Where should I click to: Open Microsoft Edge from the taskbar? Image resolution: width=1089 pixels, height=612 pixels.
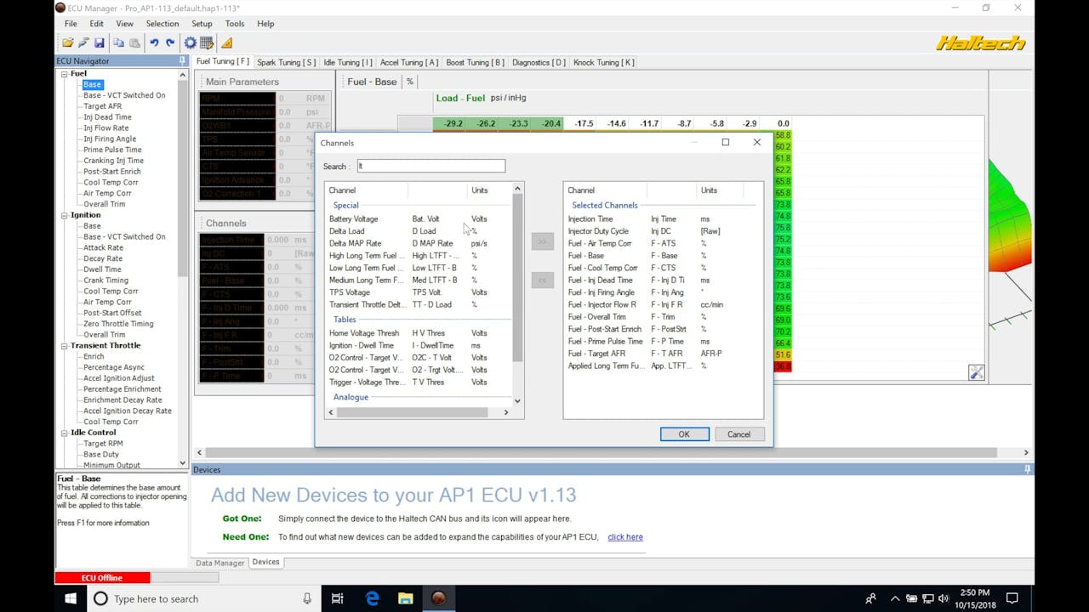click(x=372, y=598)
